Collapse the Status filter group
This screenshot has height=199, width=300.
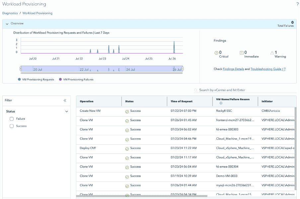click(66, 111)
